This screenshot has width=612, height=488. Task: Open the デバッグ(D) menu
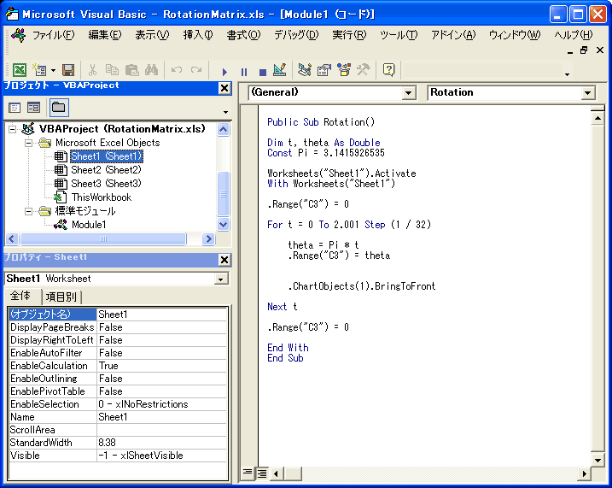coord(296,35)
